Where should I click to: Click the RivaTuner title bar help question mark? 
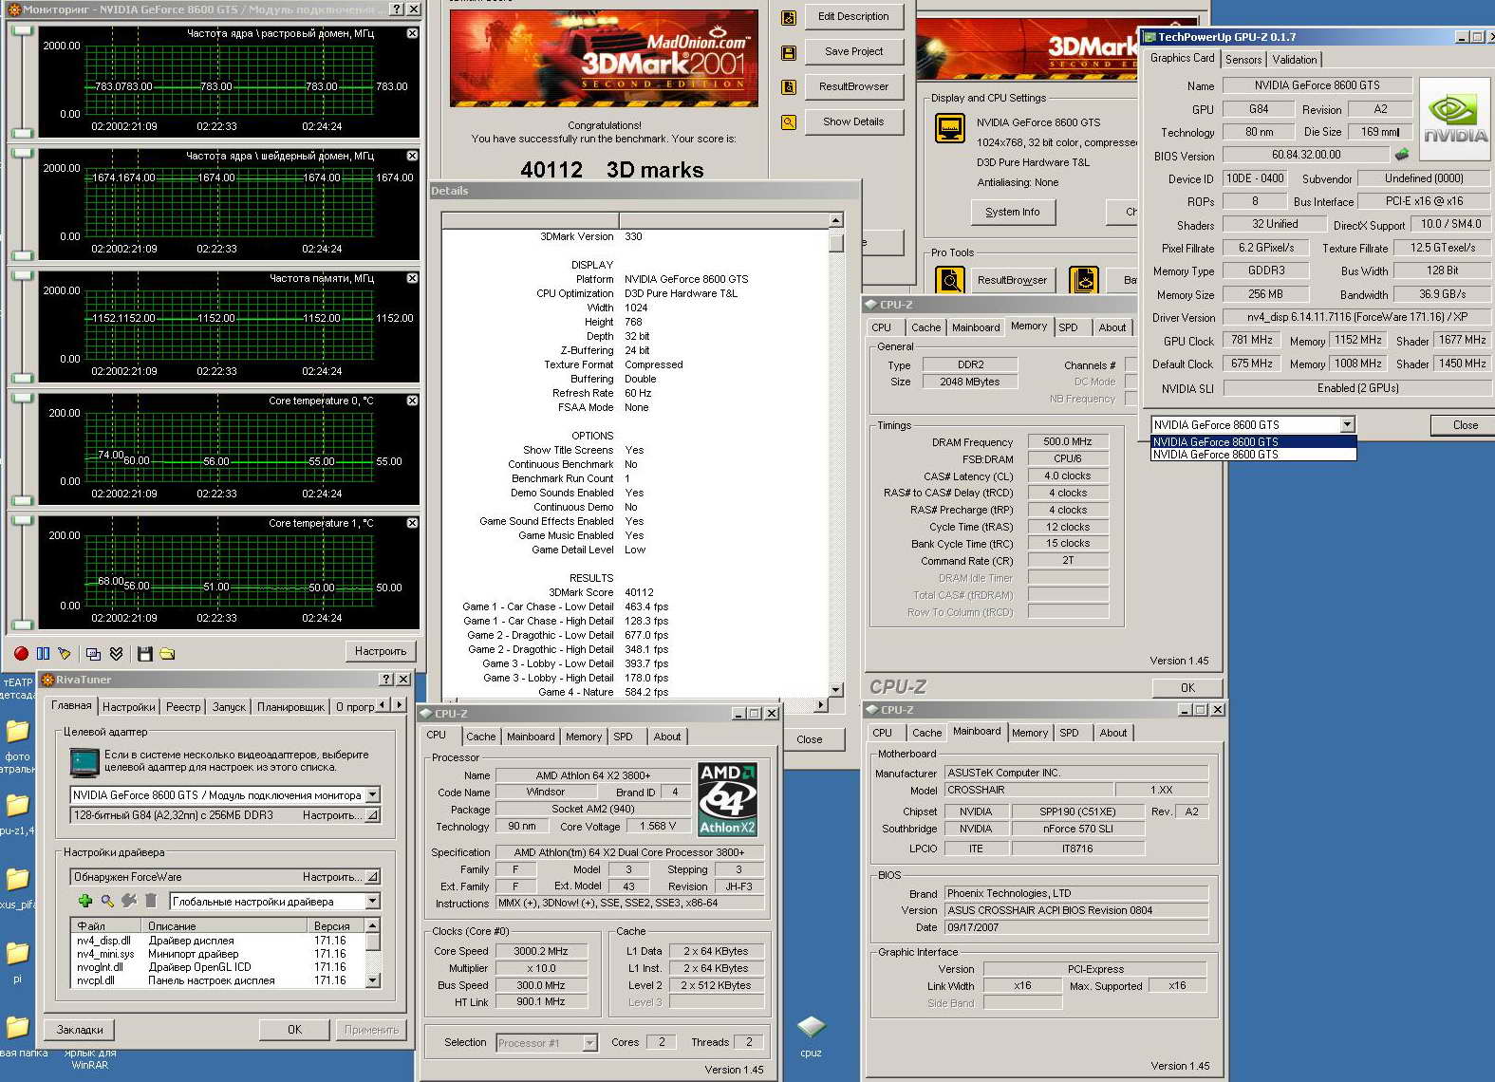click(x=386, y=680)
